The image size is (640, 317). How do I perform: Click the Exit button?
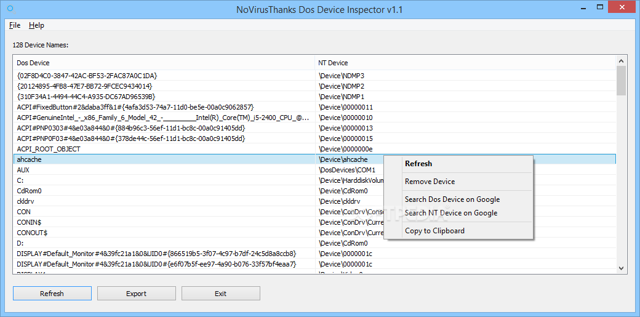(220, 294)
